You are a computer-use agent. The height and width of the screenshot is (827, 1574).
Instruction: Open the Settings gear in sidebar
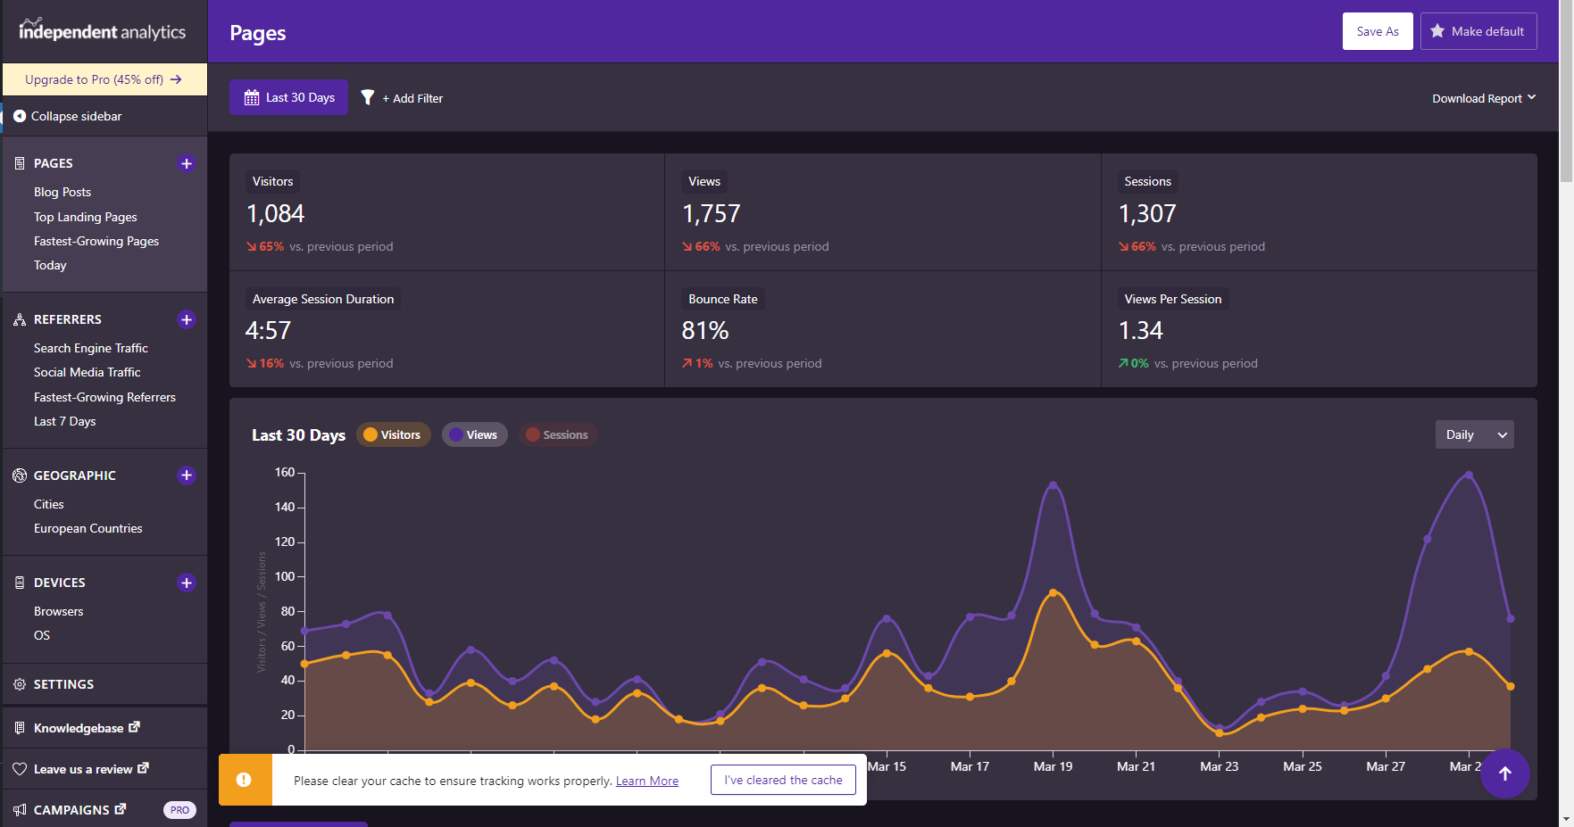pos(20,684)
